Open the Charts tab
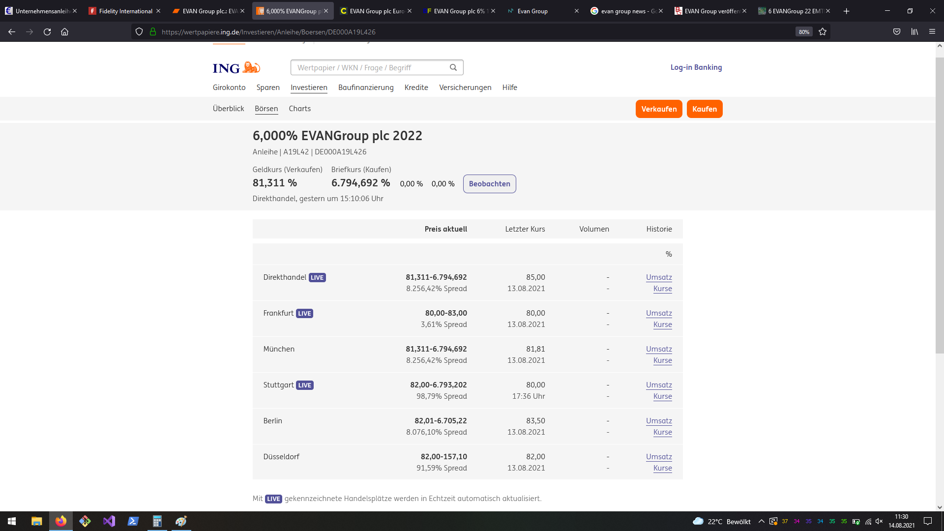 coord(299,109)
